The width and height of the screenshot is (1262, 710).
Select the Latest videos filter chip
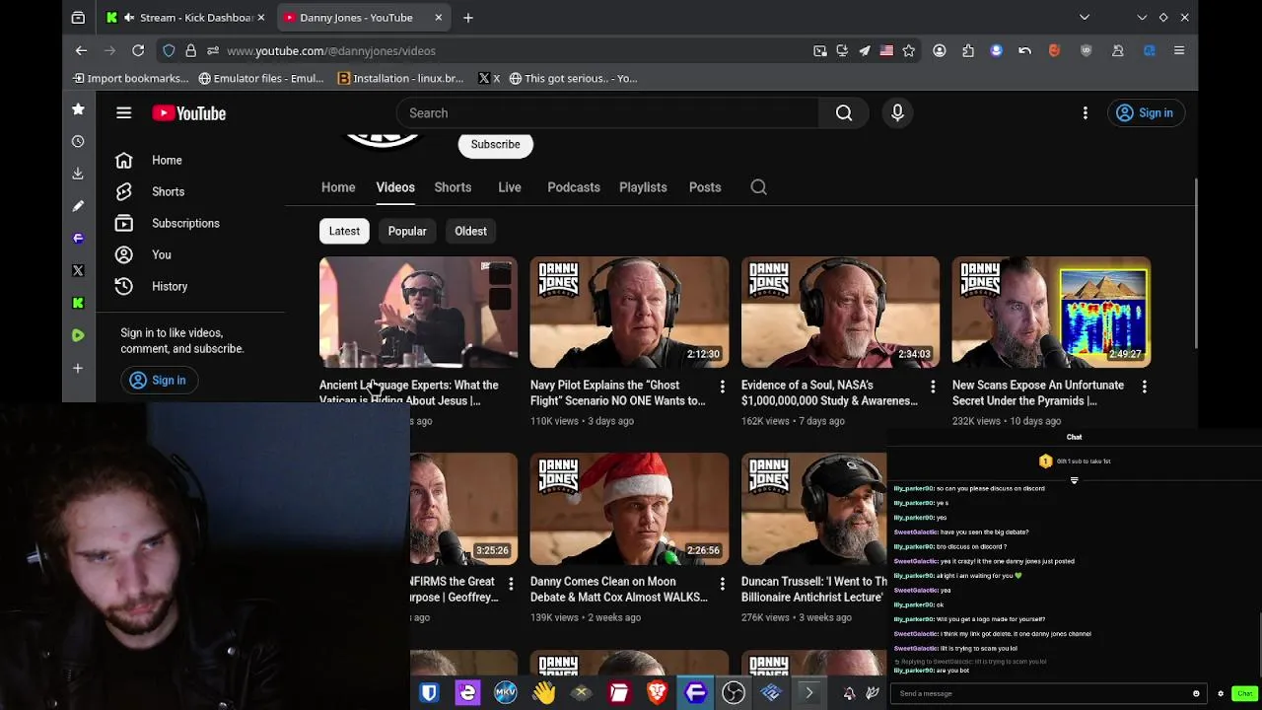[x=344, y=231]
